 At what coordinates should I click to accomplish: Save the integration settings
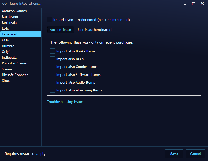point(174,154)
